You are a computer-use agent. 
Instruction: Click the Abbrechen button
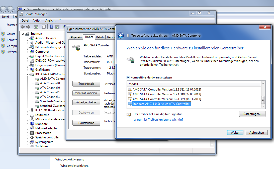click(256, 132)
